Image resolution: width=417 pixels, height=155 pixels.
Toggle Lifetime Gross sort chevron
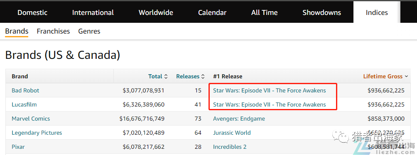tap(406, 76)
